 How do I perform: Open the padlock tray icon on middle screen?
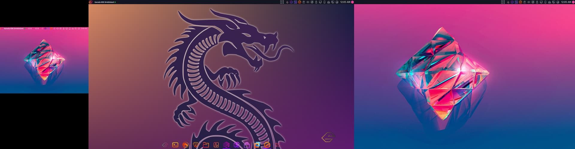coord(316,2)
